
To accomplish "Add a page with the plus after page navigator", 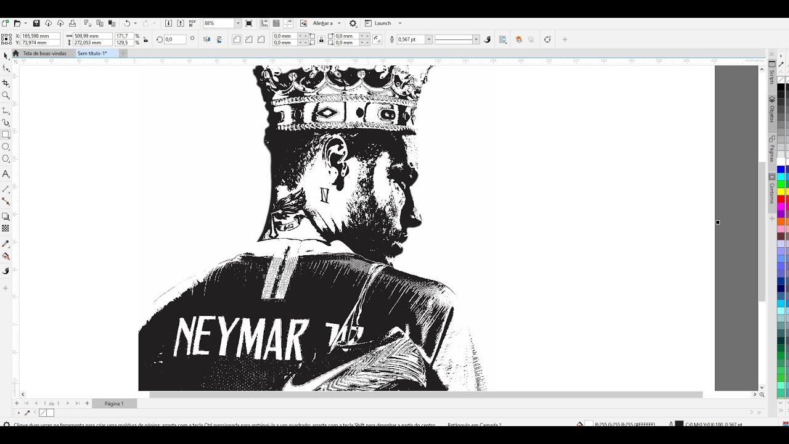I will click(x=87, y=403).
